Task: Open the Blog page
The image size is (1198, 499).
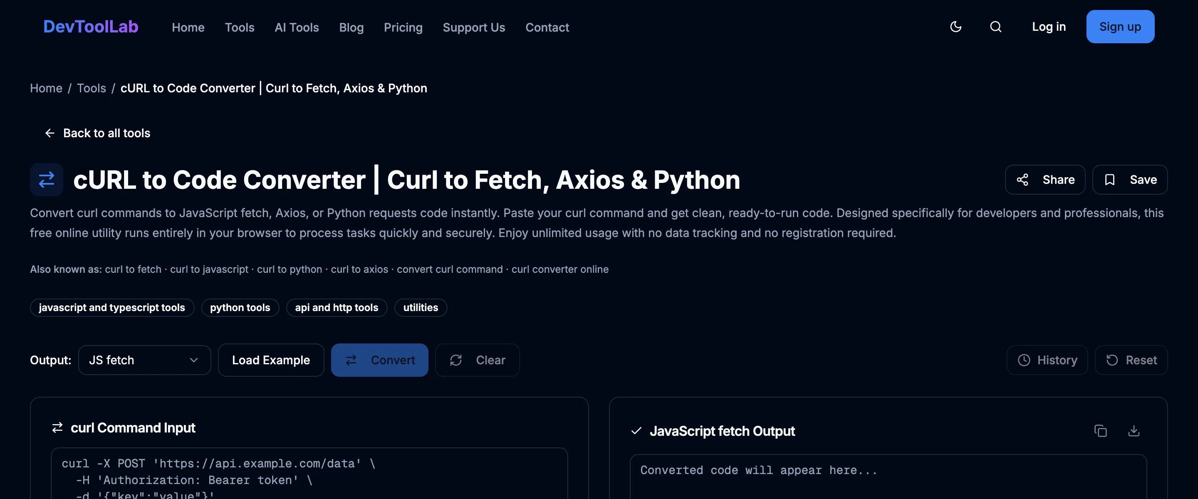Action: tap(351, 27)
